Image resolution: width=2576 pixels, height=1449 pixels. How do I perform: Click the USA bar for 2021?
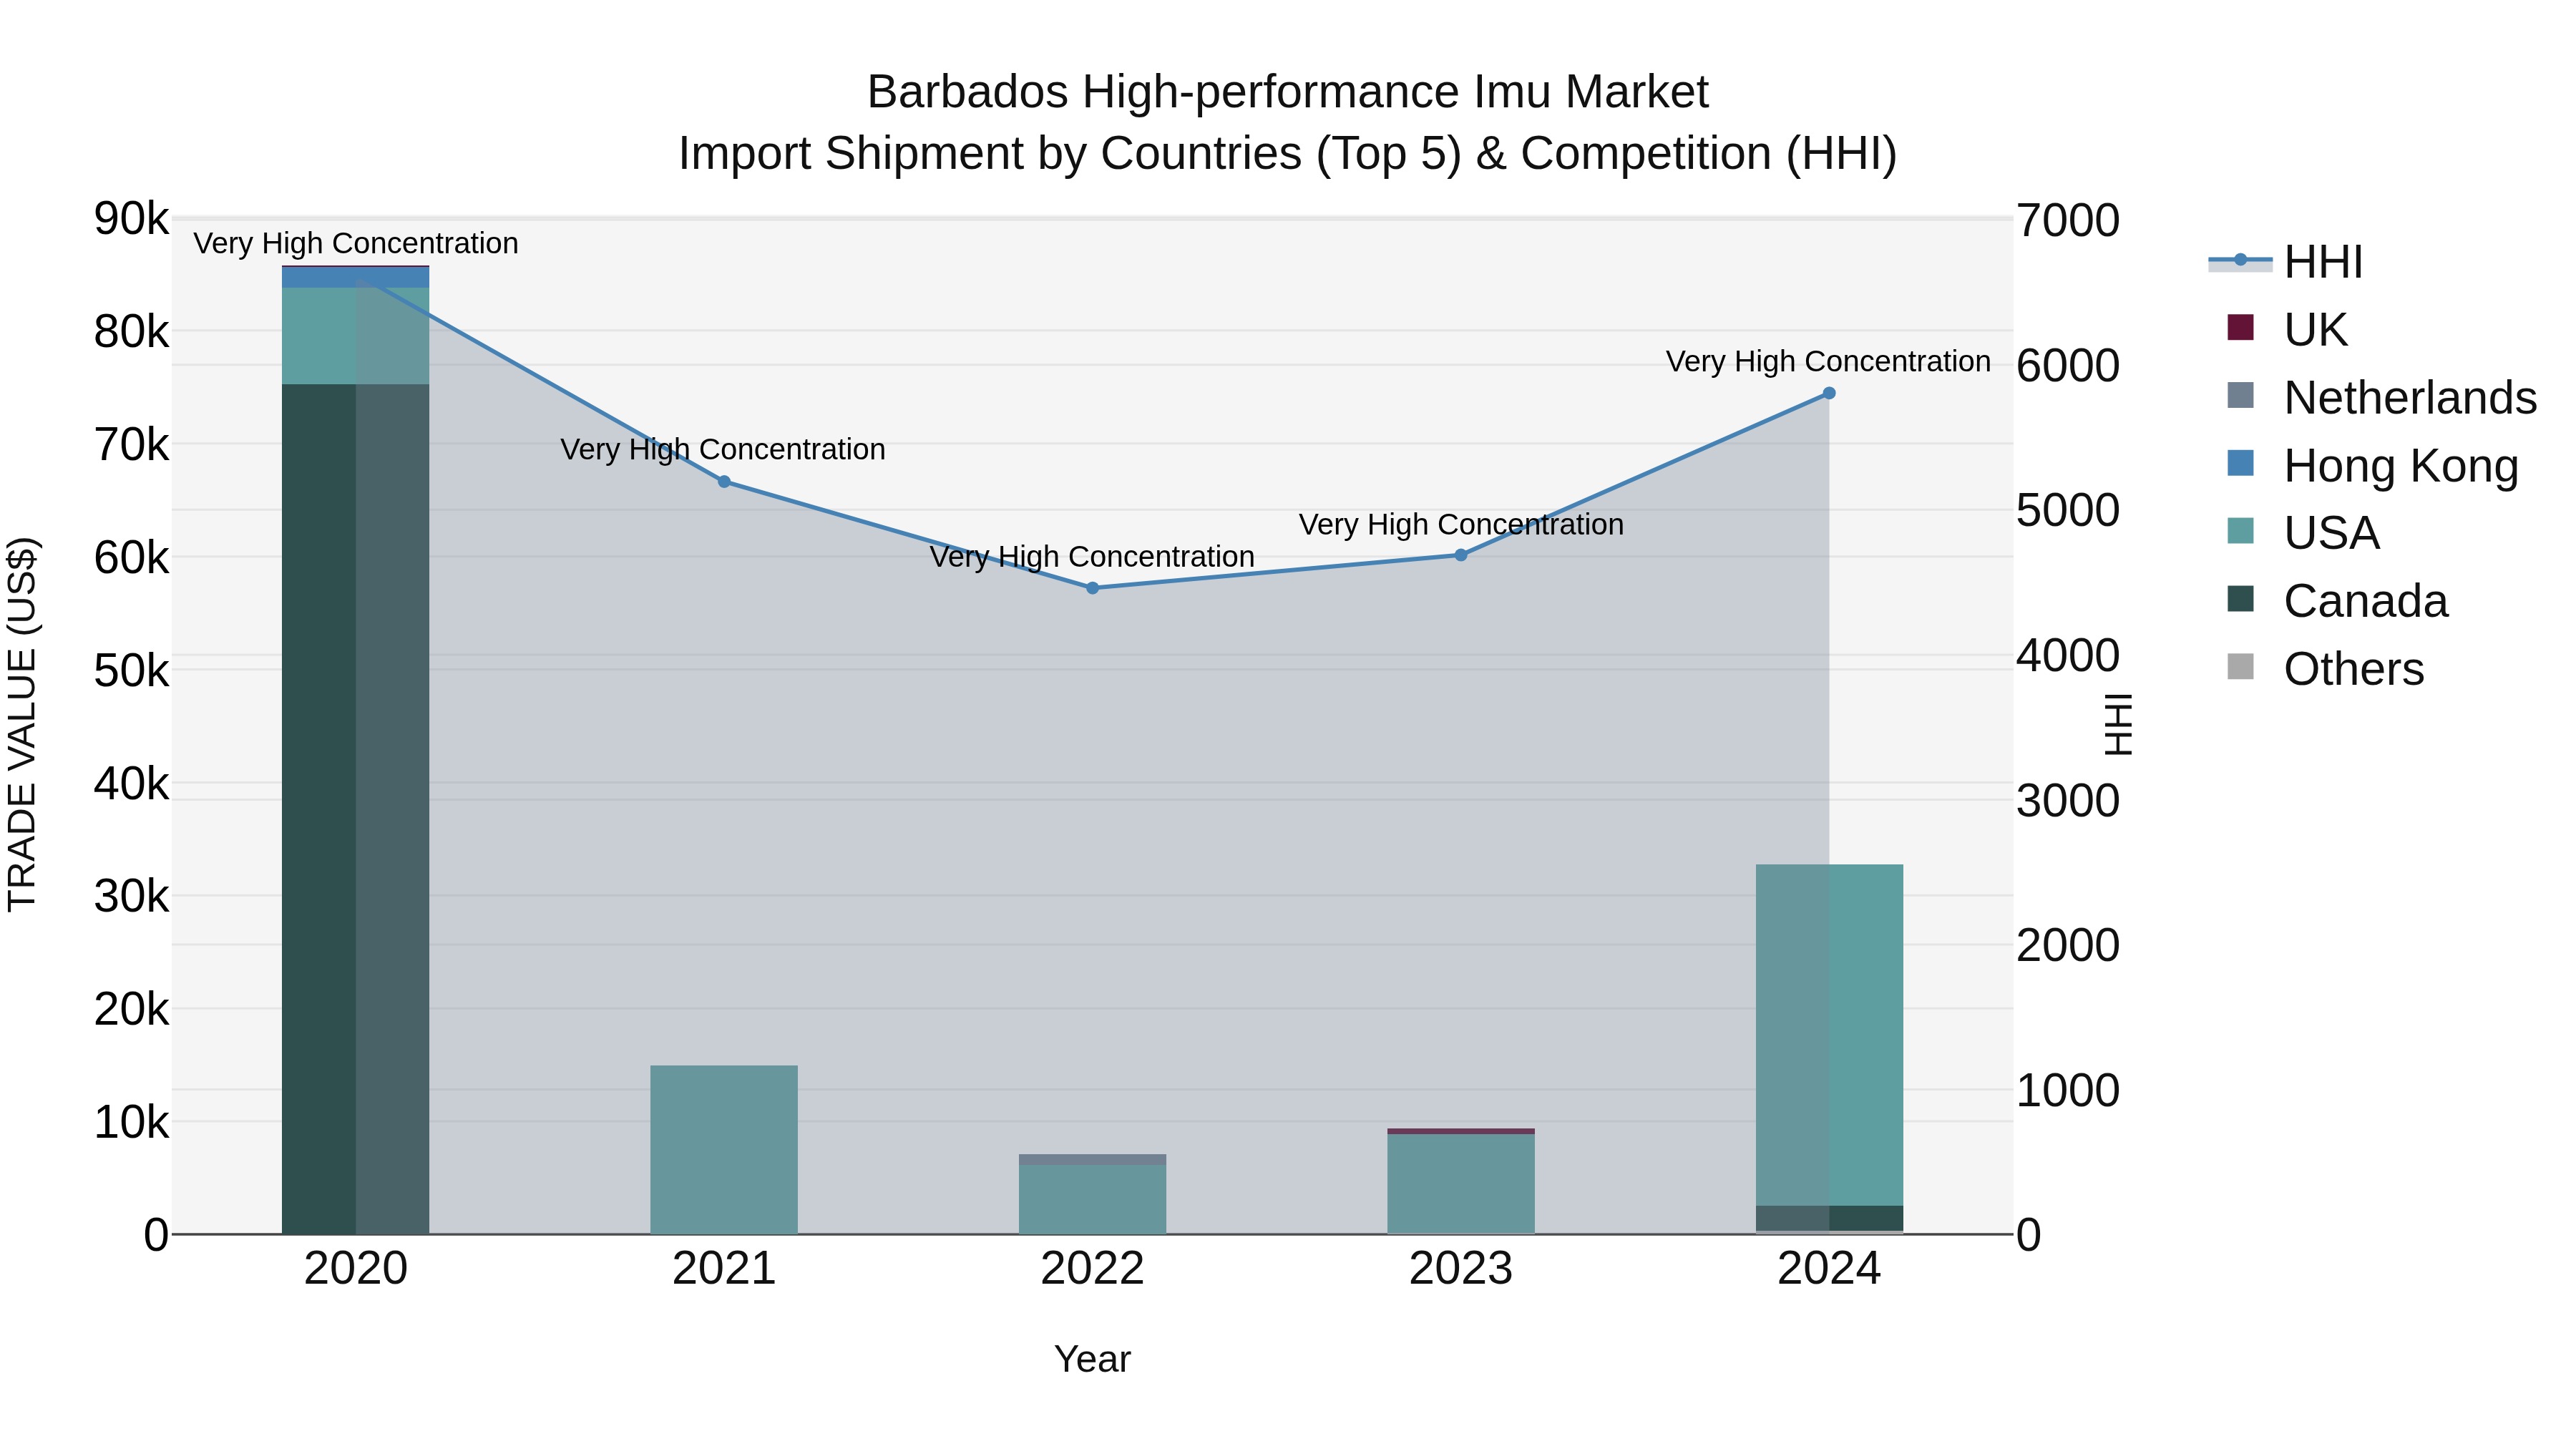click(724, 1150)
